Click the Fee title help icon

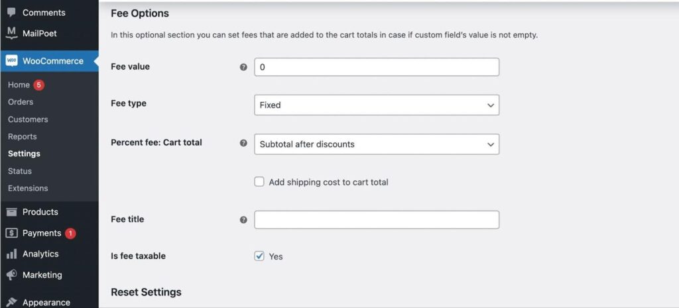point(244,220)
